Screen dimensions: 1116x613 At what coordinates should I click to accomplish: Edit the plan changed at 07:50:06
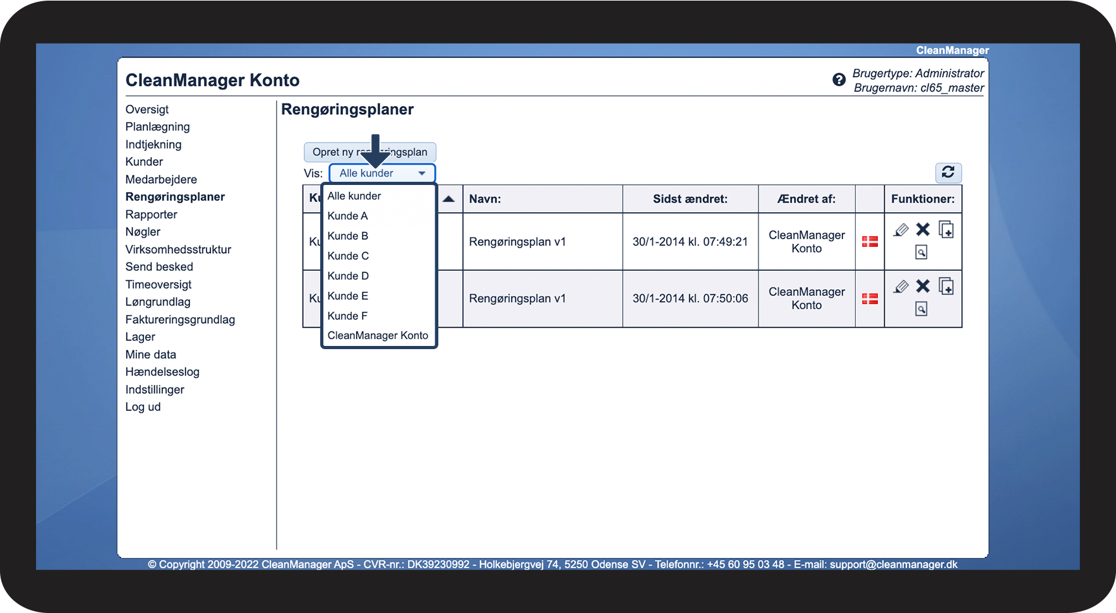(x=901, y=287)
